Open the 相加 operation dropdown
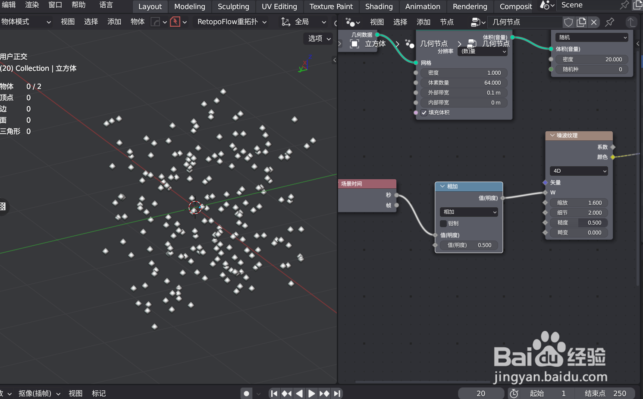 (x=469, y=212)
